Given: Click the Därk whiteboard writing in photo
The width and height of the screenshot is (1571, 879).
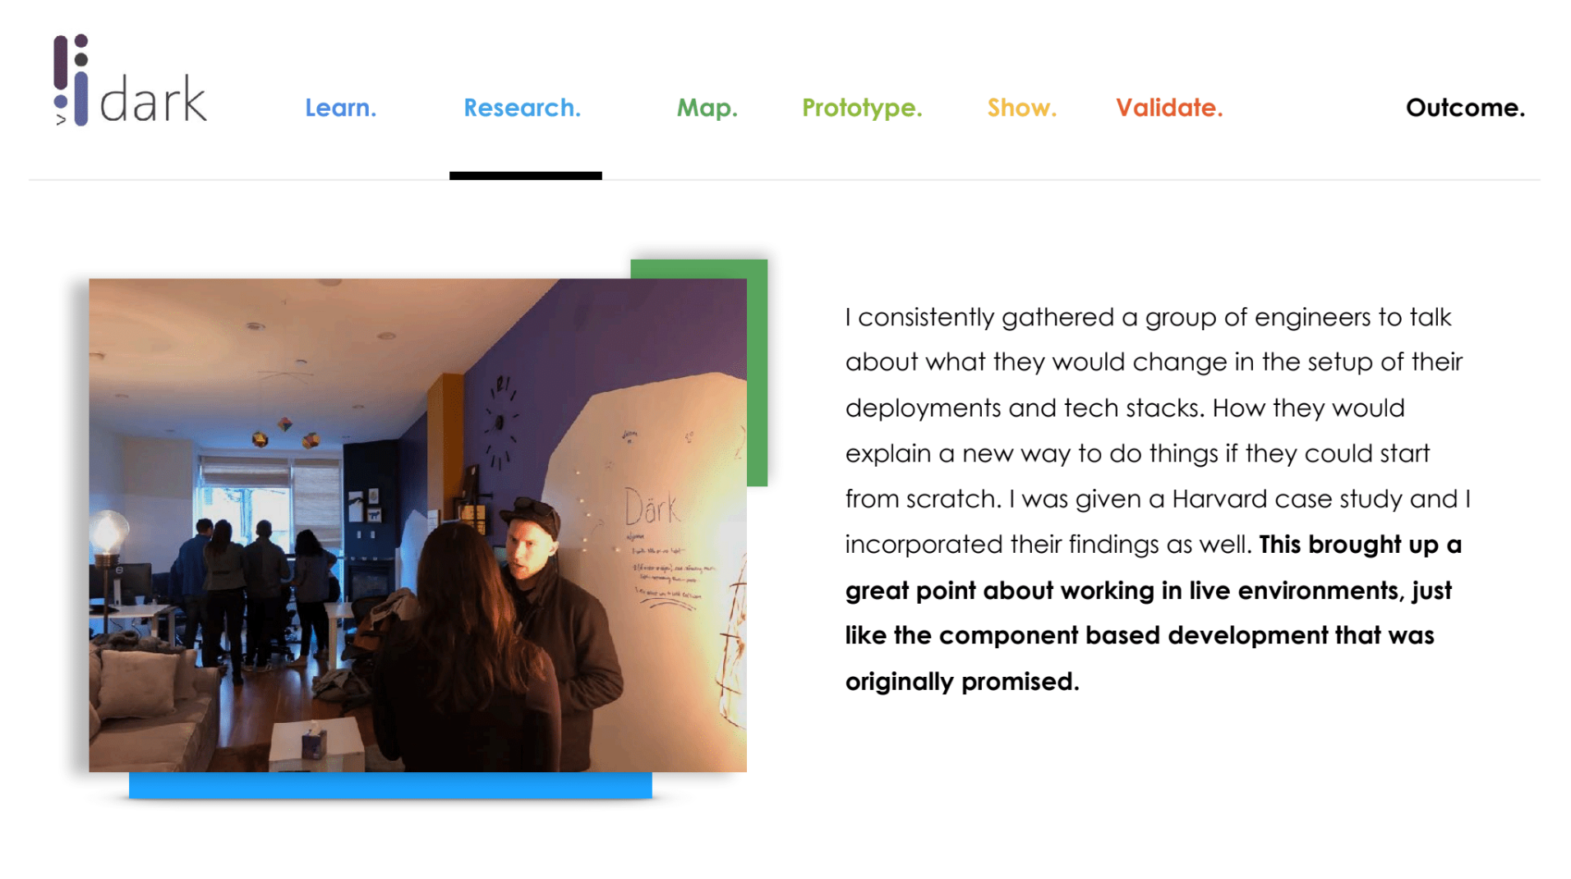Looking at the screenshot, I should tap(652, 507).
